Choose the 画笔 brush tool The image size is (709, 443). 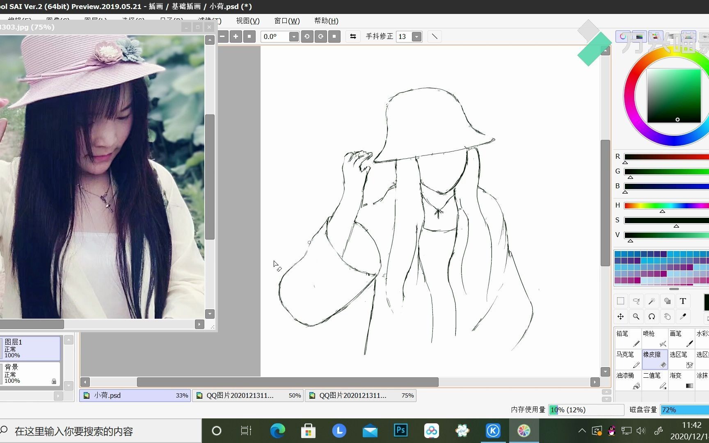681,338
